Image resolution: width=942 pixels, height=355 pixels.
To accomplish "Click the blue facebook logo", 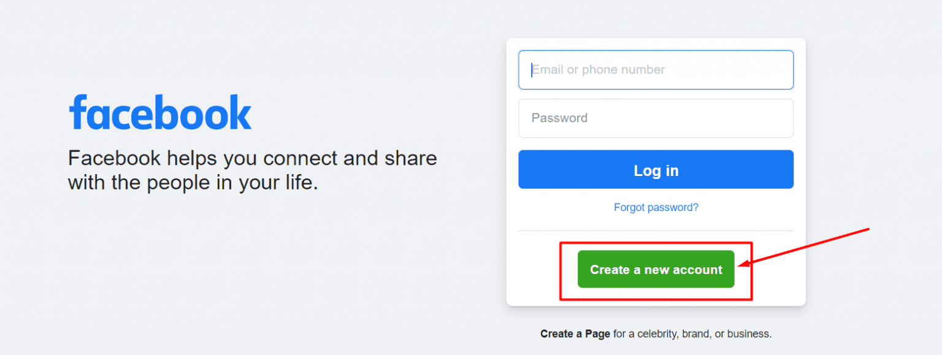I will pos(160,112).
